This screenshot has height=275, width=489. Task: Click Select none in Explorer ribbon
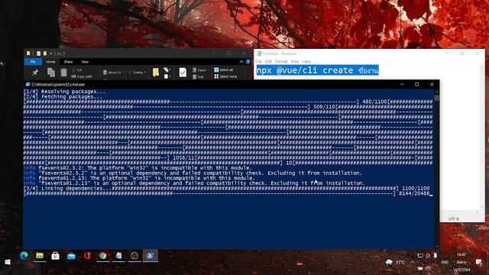pos(225,76)
